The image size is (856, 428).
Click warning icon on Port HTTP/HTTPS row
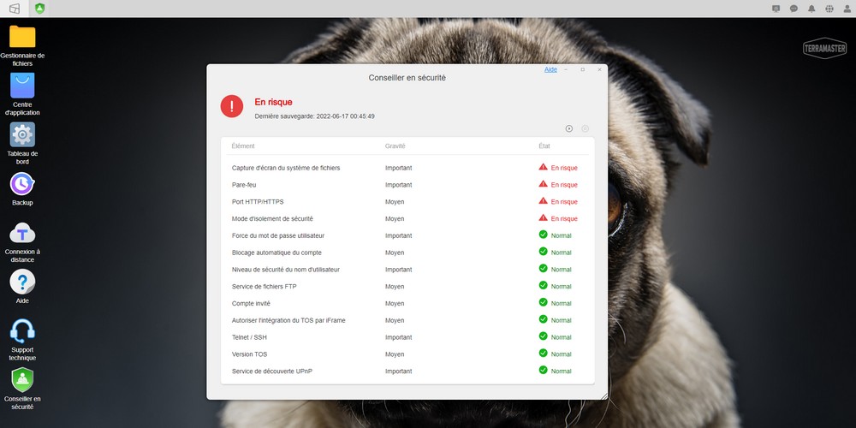544,201
